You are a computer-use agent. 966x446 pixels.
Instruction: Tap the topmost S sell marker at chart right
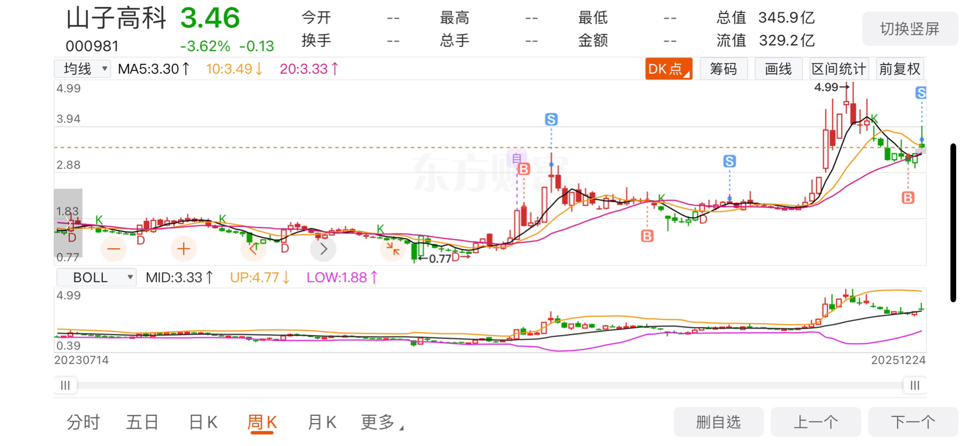921,93
